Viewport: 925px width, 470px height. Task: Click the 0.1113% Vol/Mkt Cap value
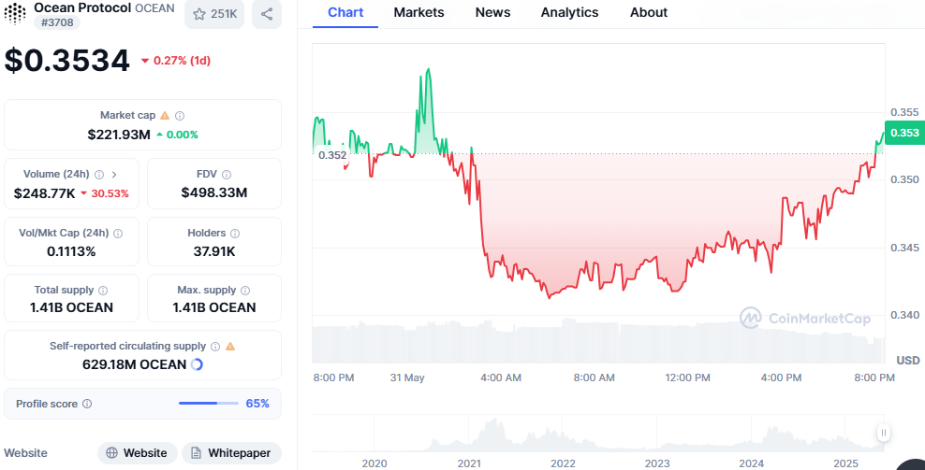pyautogui.click(x=71, y=251)
